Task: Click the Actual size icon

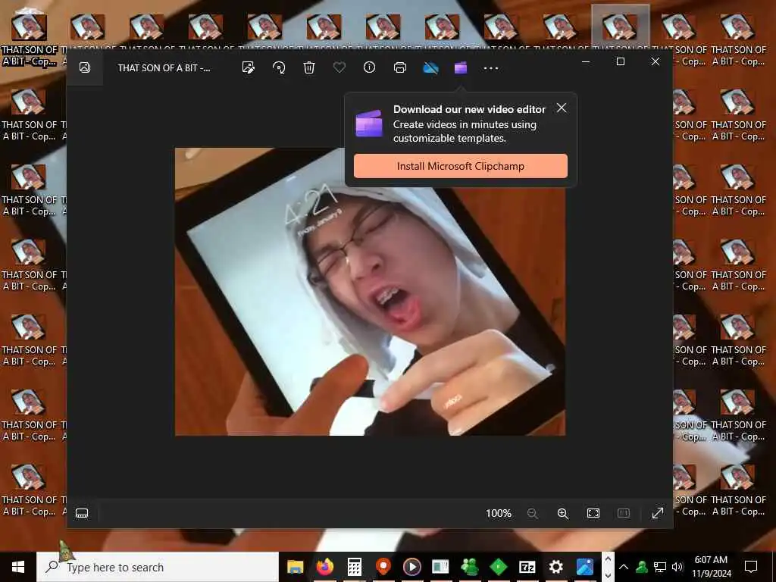Action: coord(624,513)
